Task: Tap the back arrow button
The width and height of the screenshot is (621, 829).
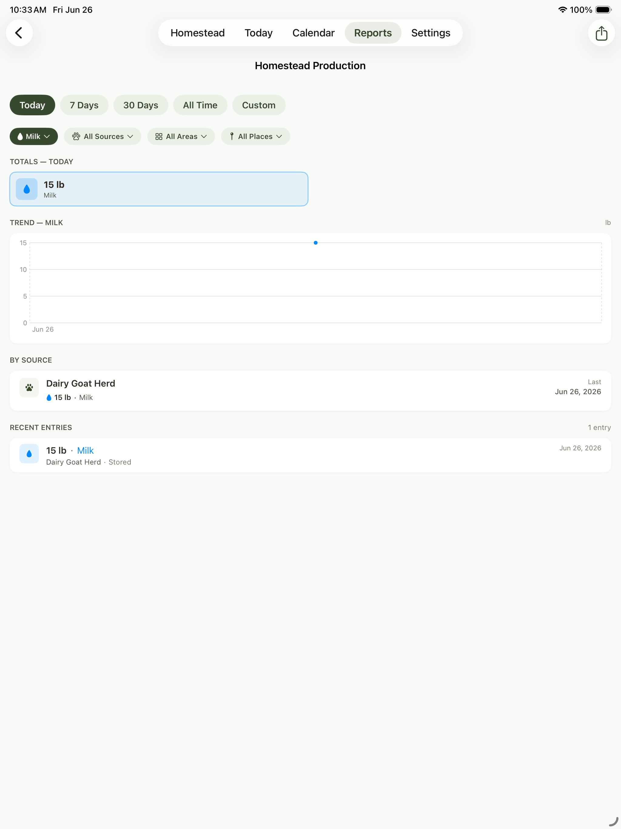Action: point(19,33)
